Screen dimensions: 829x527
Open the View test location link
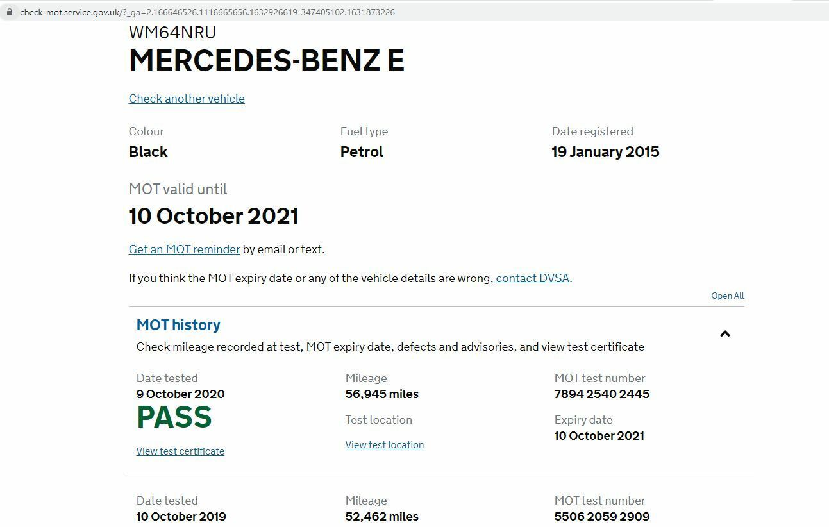tap(384, 445)
